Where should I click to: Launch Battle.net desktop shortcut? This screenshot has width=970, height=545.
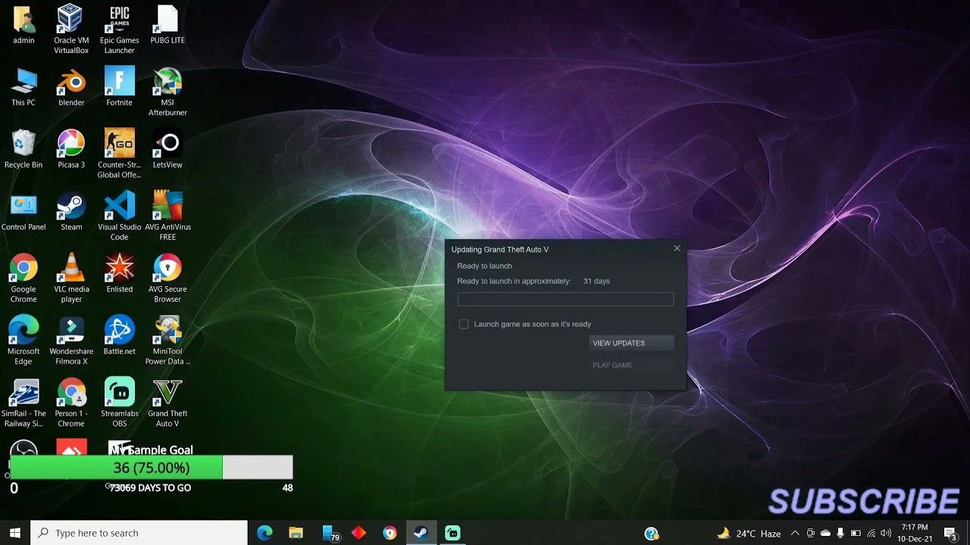click(x=119, y=335)
